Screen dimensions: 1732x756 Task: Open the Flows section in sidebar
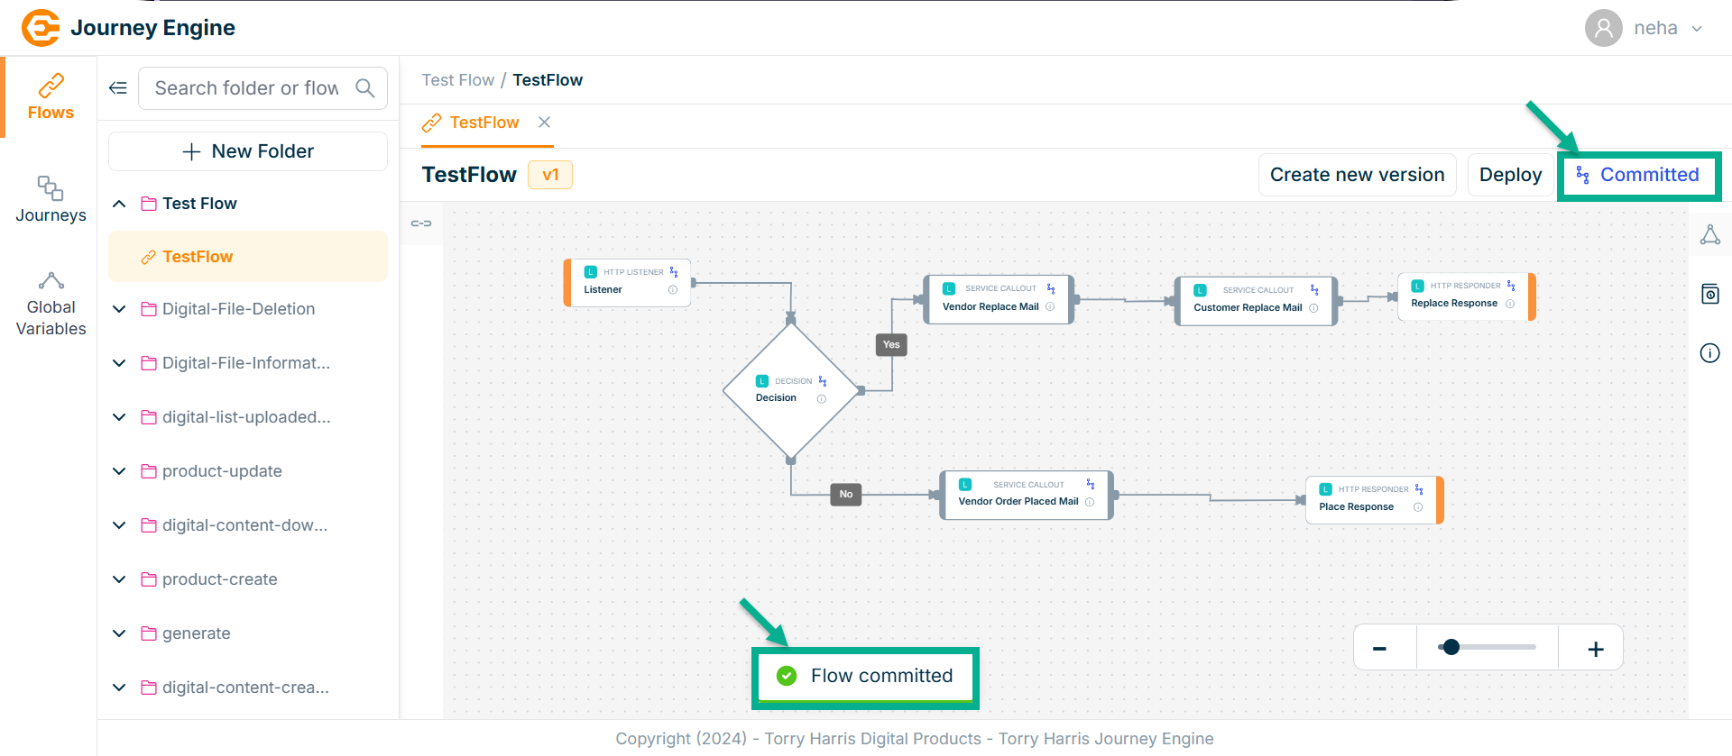[x=51, y=97]
